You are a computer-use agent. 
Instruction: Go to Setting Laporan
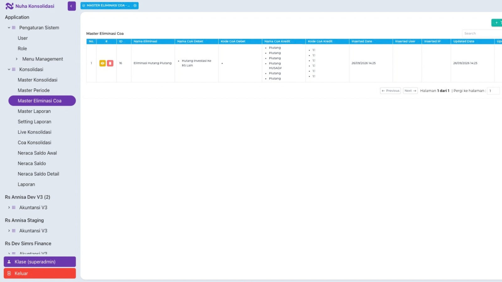(34, 122)
